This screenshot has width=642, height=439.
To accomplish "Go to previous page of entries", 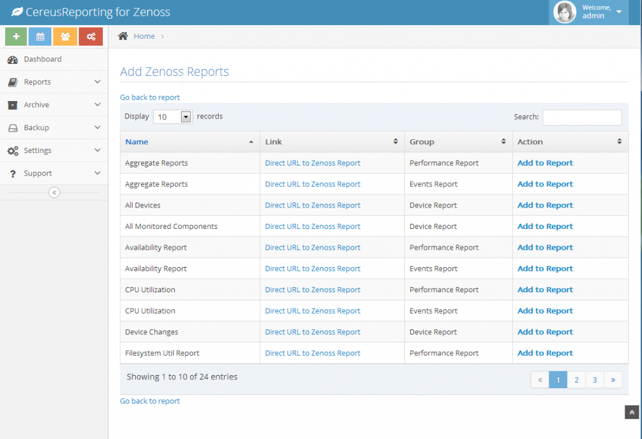I will coord(540,379).
